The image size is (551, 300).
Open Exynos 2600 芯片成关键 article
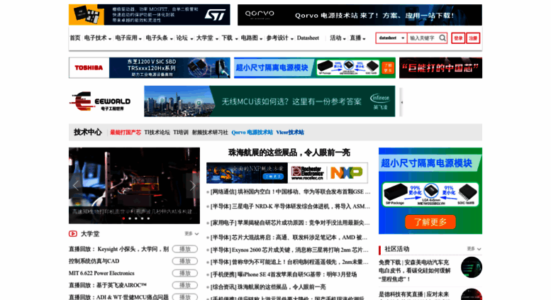289,250
